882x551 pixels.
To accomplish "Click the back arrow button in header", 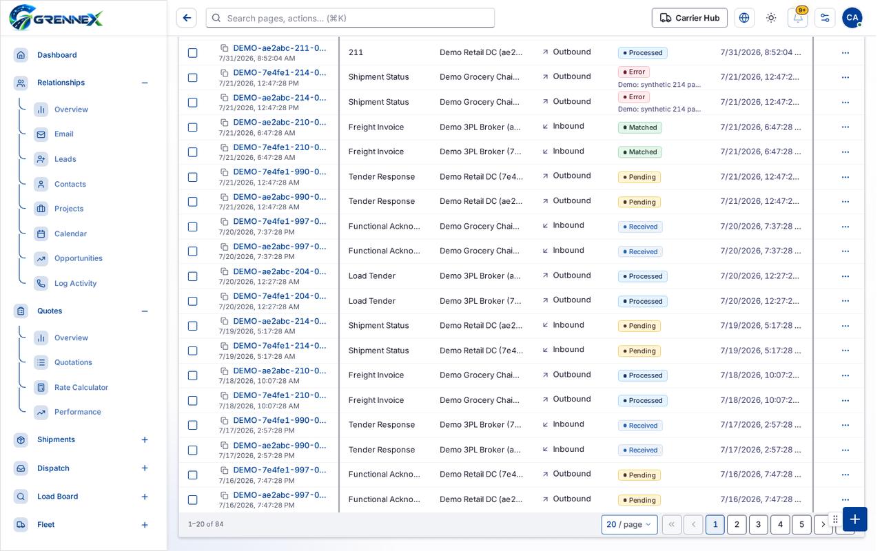I will (187, 18).
